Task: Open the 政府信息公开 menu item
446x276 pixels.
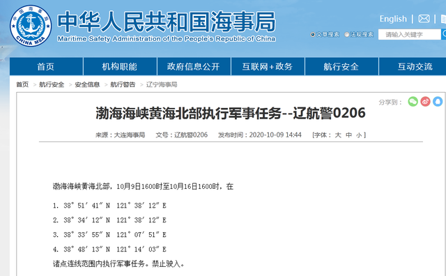Action: pos(194,67)
